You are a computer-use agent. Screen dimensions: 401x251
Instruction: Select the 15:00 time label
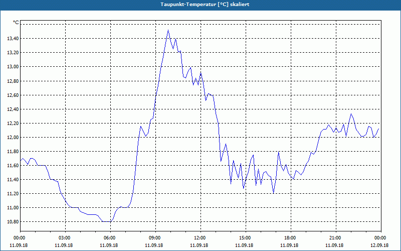(246, 238)
